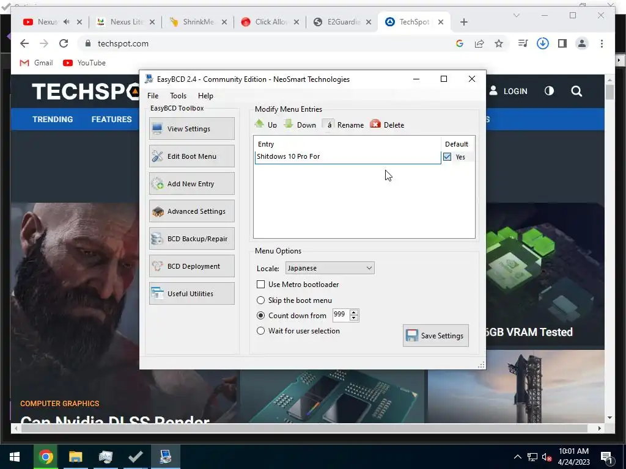Open Chrome three-dot menu
Viewport: 626px width, 469px height.
[x=602, y=43]
